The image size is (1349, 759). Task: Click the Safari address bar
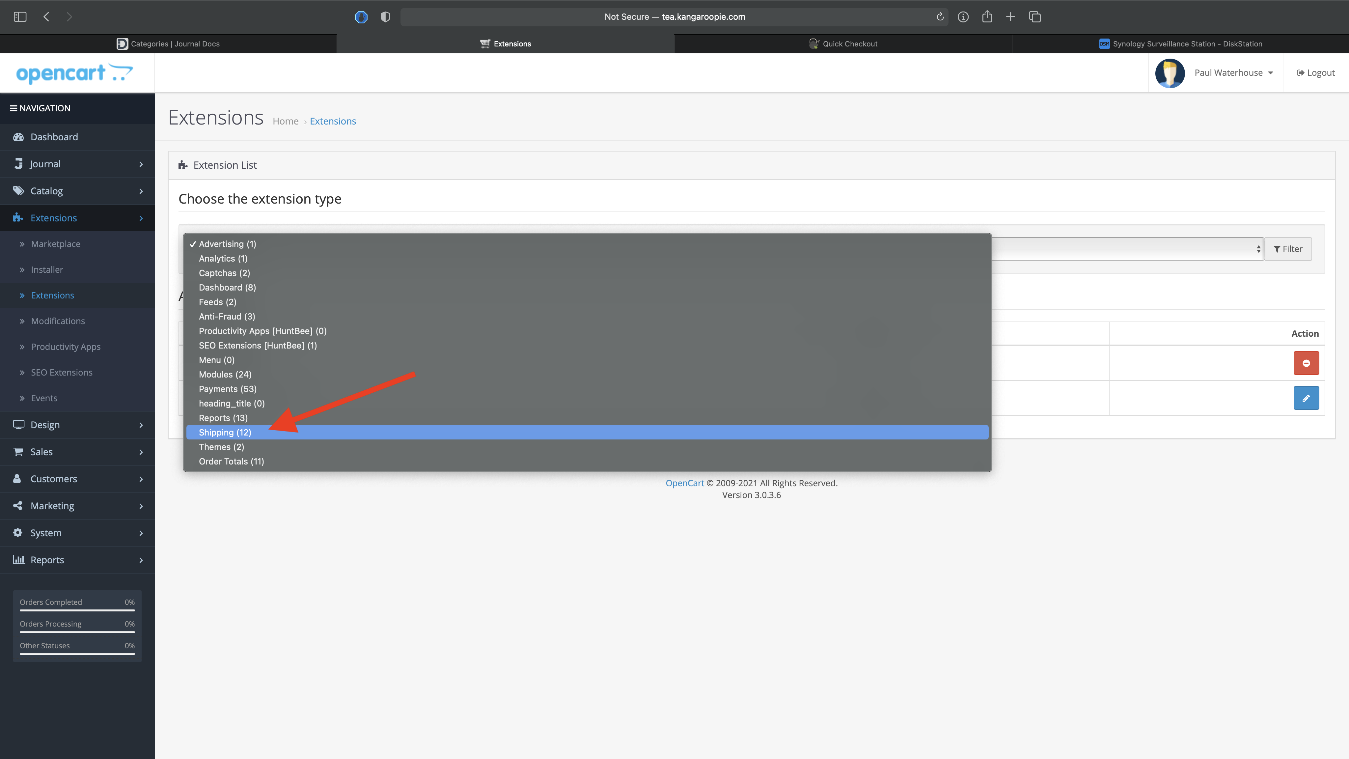[674, 17]
